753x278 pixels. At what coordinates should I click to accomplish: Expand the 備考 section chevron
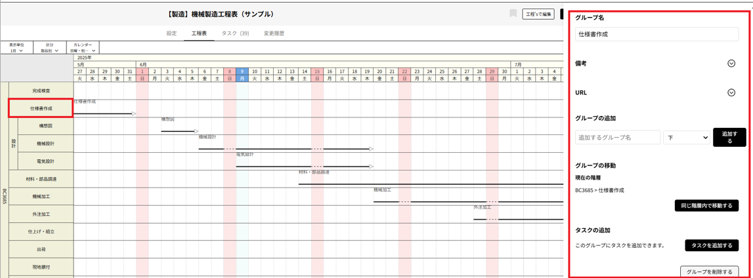coord(731,64)
